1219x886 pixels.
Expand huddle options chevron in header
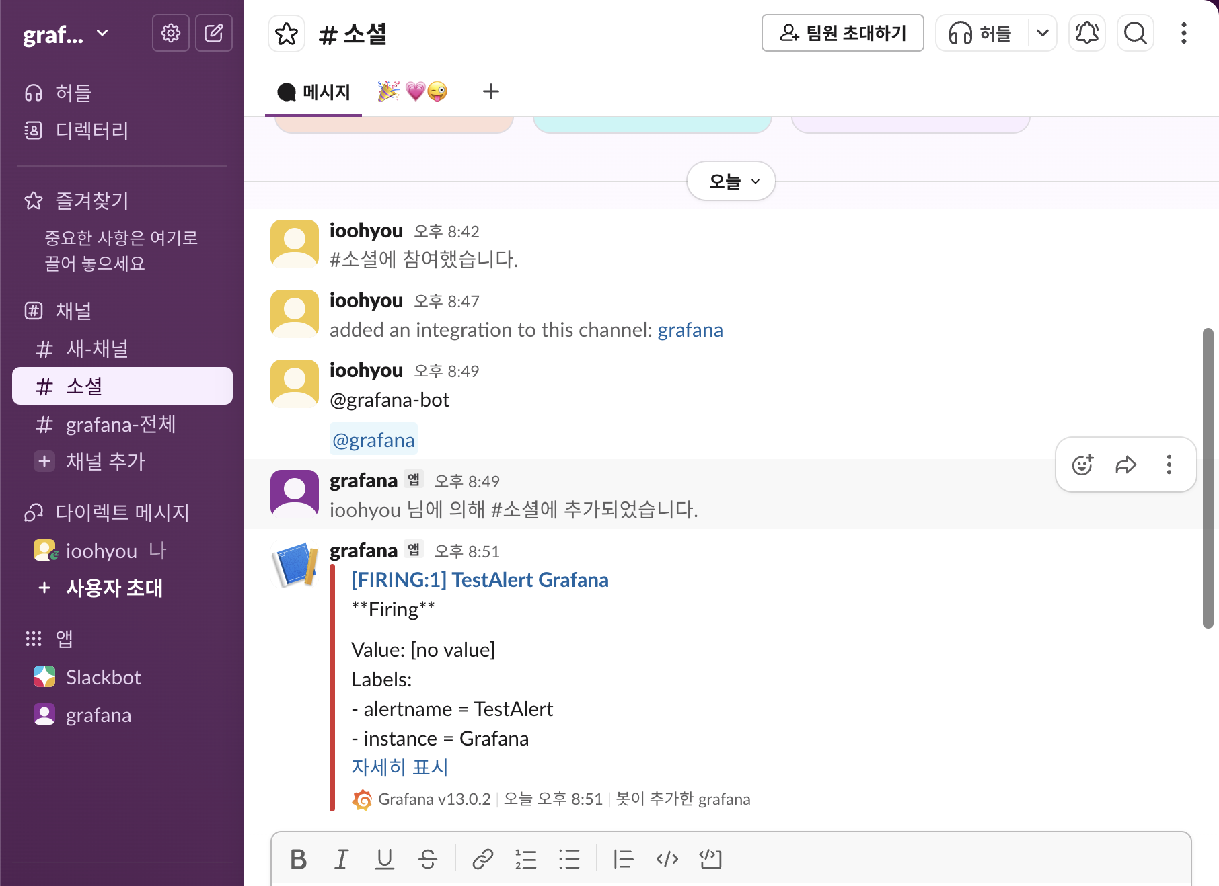[x=1042, y=33]
